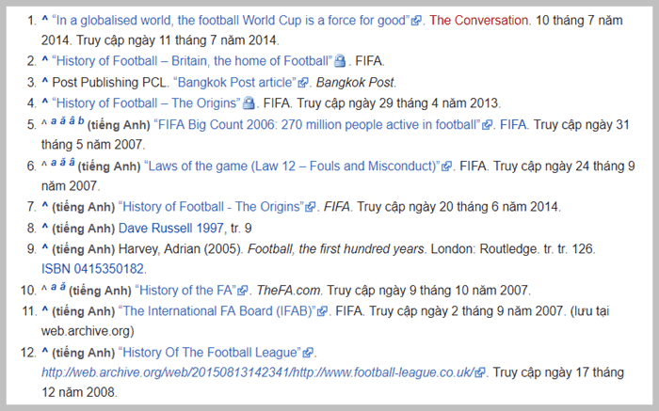659x411 pixels.
Task: Click external link icon after 'FIFA Big Count 2006' title
Action: pos(488,124)
